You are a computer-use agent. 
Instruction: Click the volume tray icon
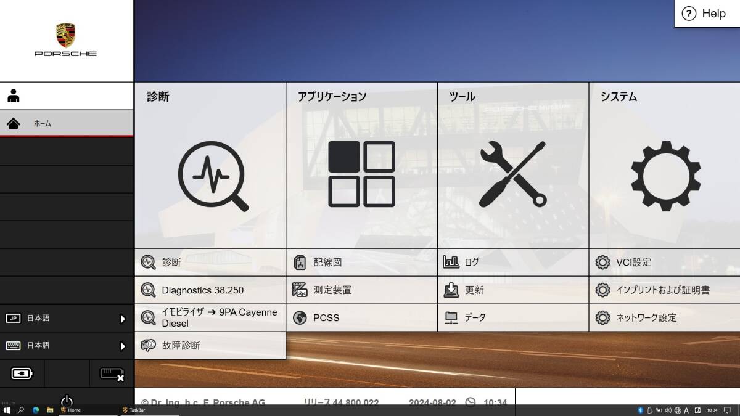pos(668,410)
